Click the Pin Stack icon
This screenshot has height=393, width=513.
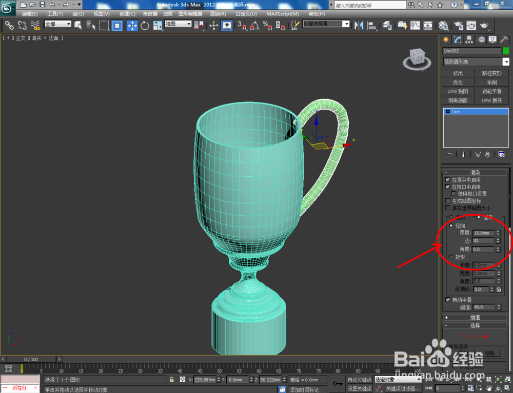point(449,155)
